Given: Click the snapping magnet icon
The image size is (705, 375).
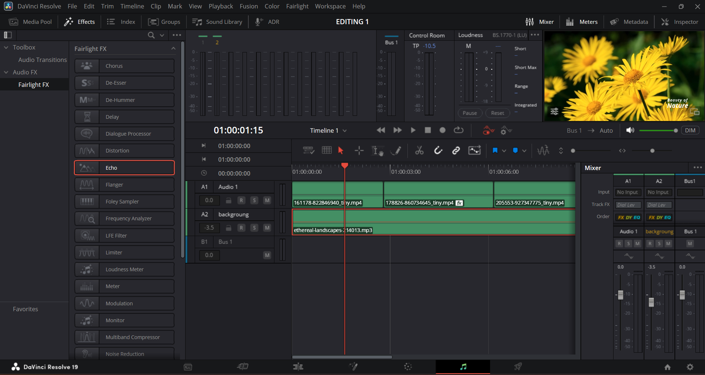Looking at the screenshot, I should pos(438,150).
